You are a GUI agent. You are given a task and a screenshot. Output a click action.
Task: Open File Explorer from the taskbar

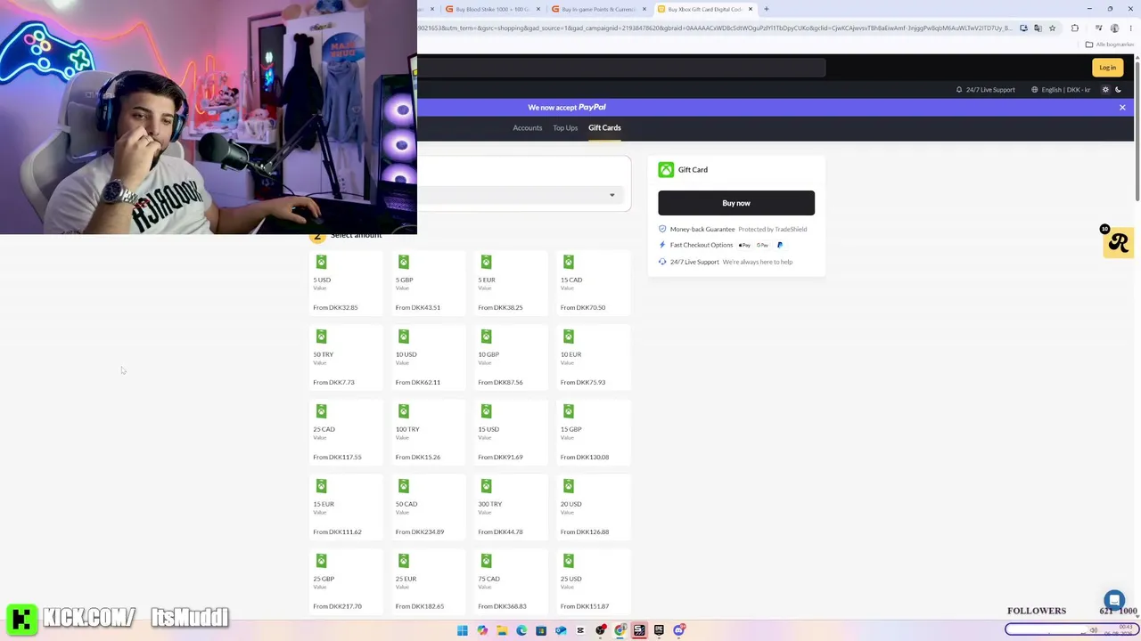coord(502,630)
